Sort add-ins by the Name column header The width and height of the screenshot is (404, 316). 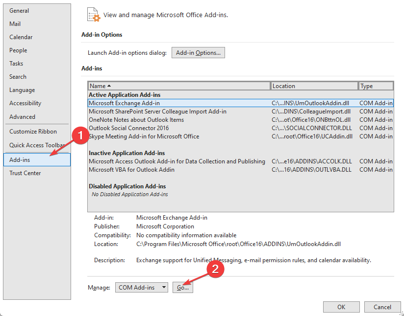[179, 86]
